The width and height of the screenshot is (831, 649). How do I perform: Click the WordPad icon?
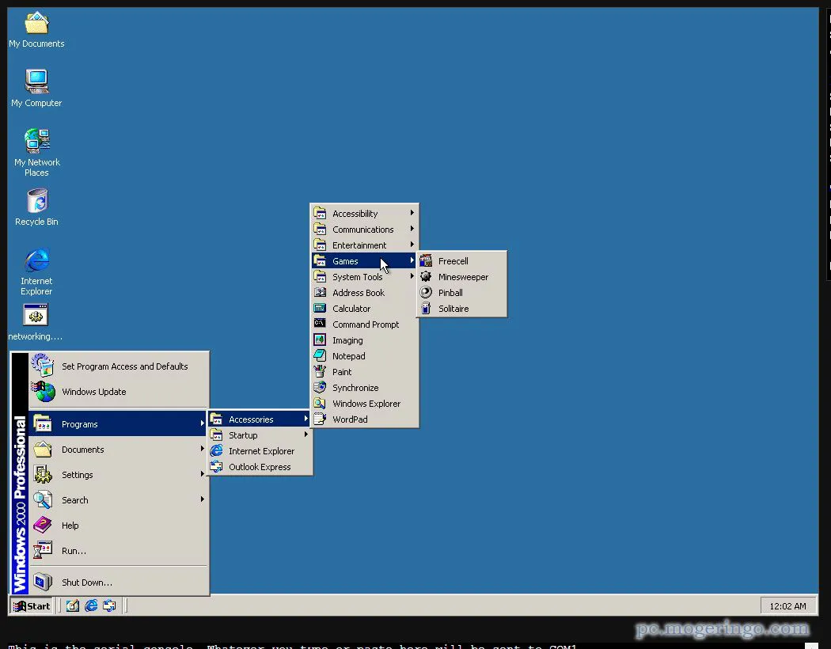[320, 419]
